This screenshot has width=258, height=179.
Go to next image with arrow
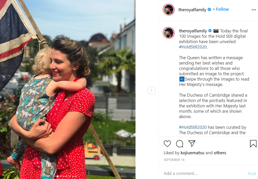click(x=151, y=90)
